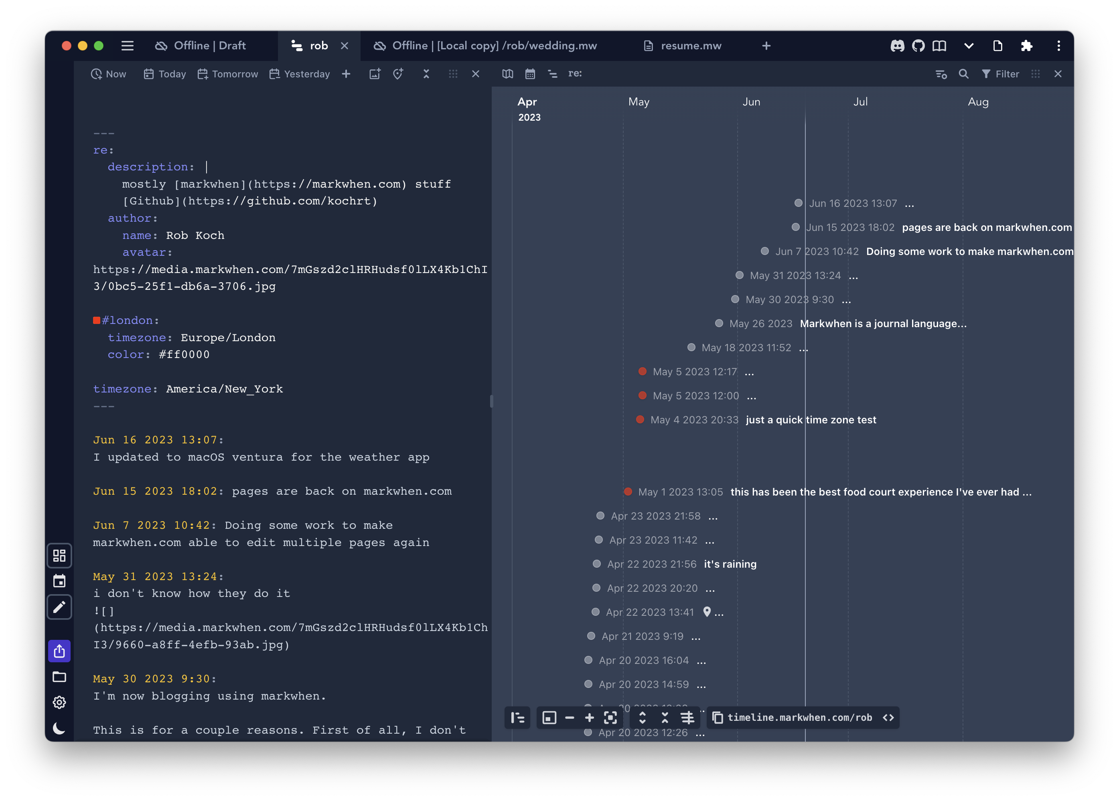Copy the timeline.markwhen.com/rob link

point(718,718)
